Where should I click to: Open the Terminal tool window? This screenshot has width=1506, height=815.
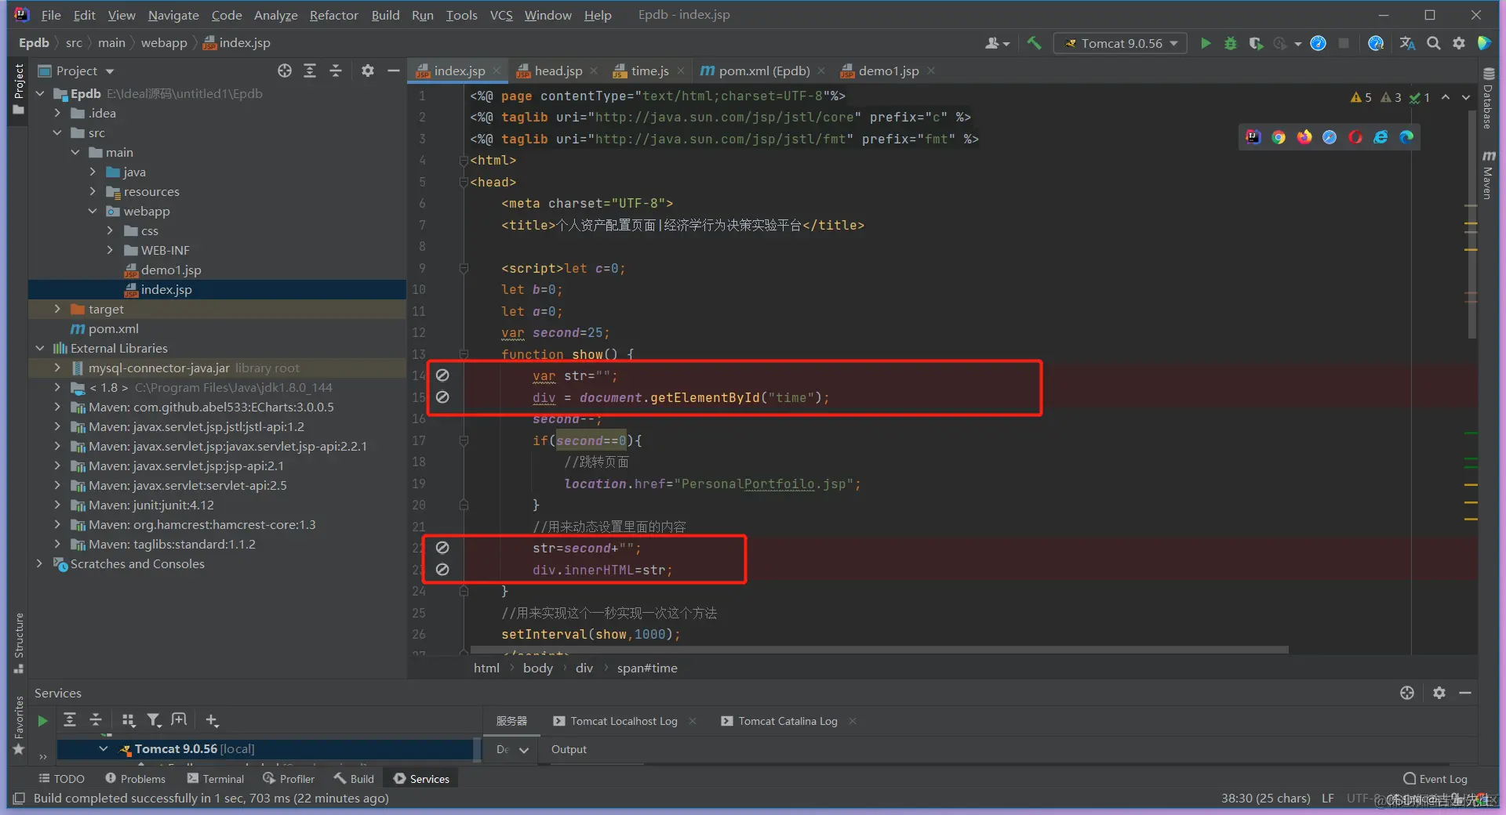click(216, 779)
